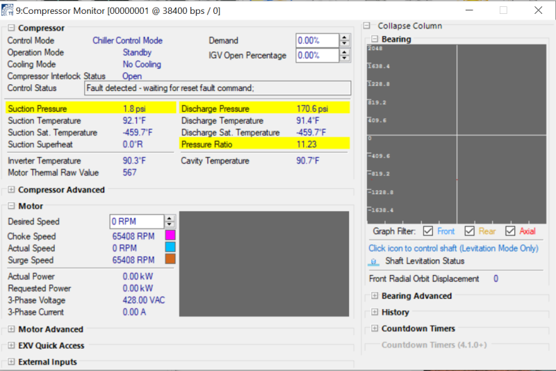
Task: Click the Suction Pressure 1.8 psi value
Action: pyautogui.click(x=134, y=108)
